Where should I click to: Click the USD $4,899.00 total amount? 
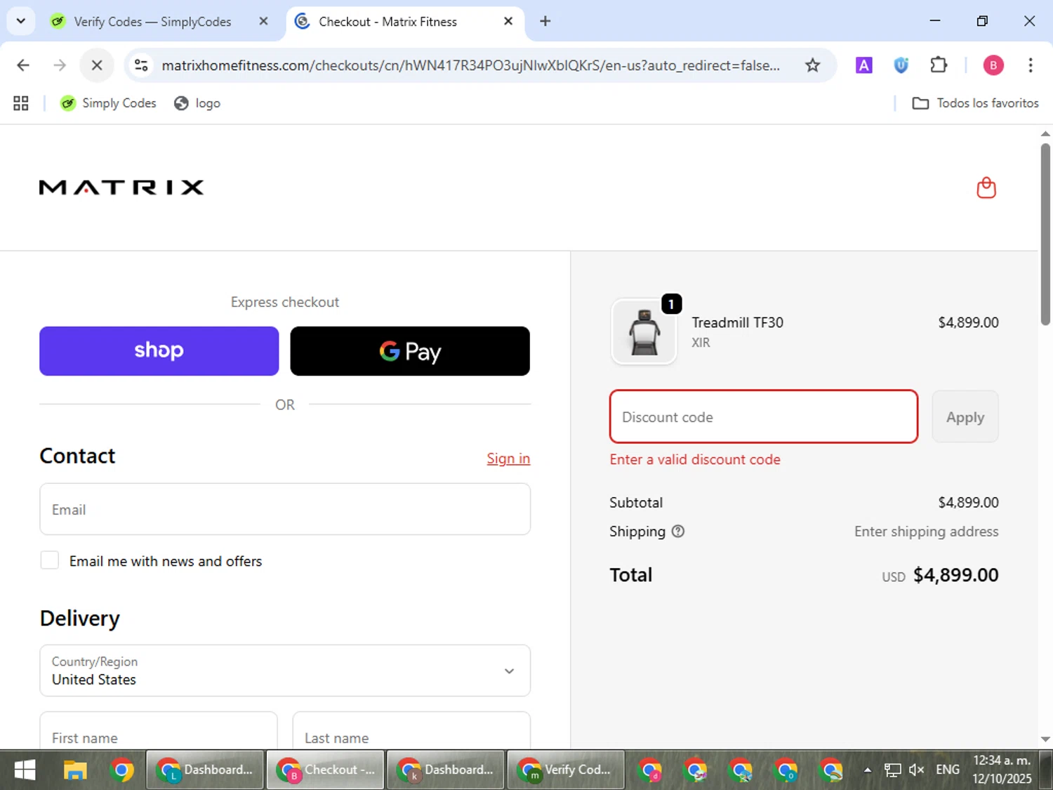pyautogui.click(x=940, y=575)
